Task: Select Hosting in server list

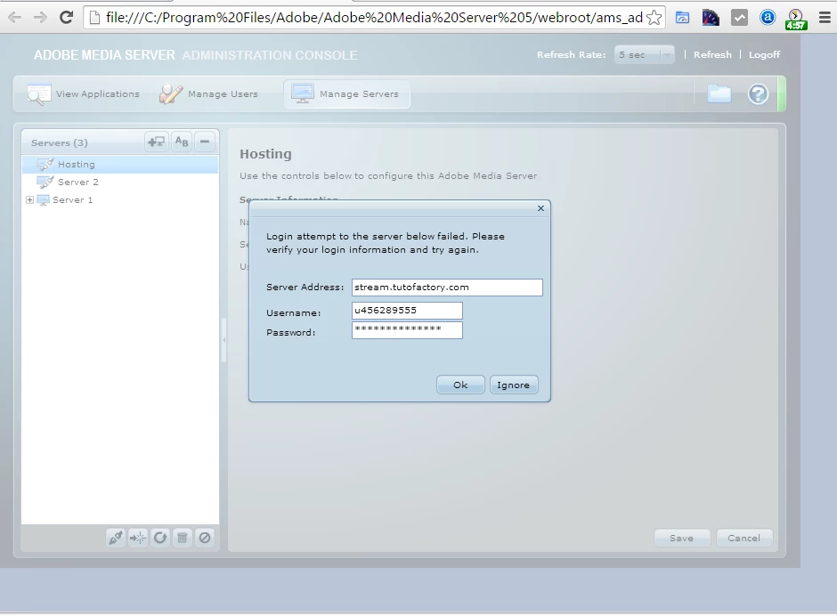Action: (x=120, y=165)
